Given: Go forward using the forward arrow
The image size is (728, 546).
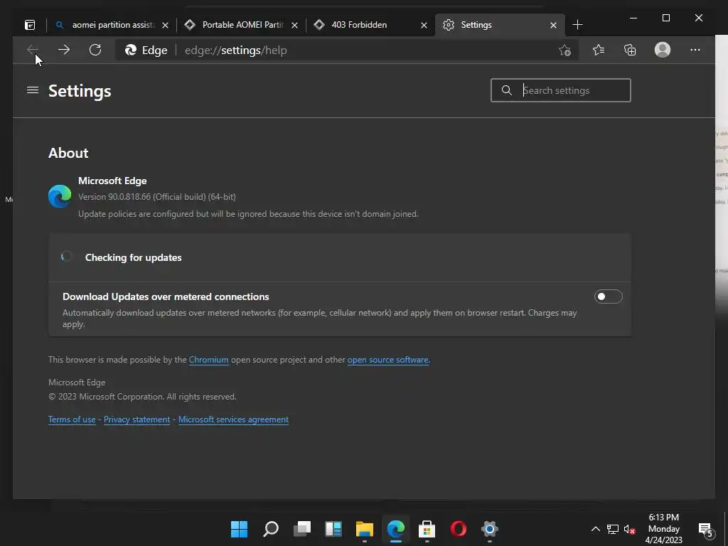Looking at the screenshot, I should point(63,50).
